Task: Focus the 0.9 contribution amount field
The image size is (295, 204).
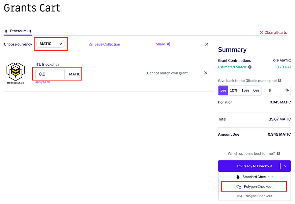Action: click(x=50, y=74)
